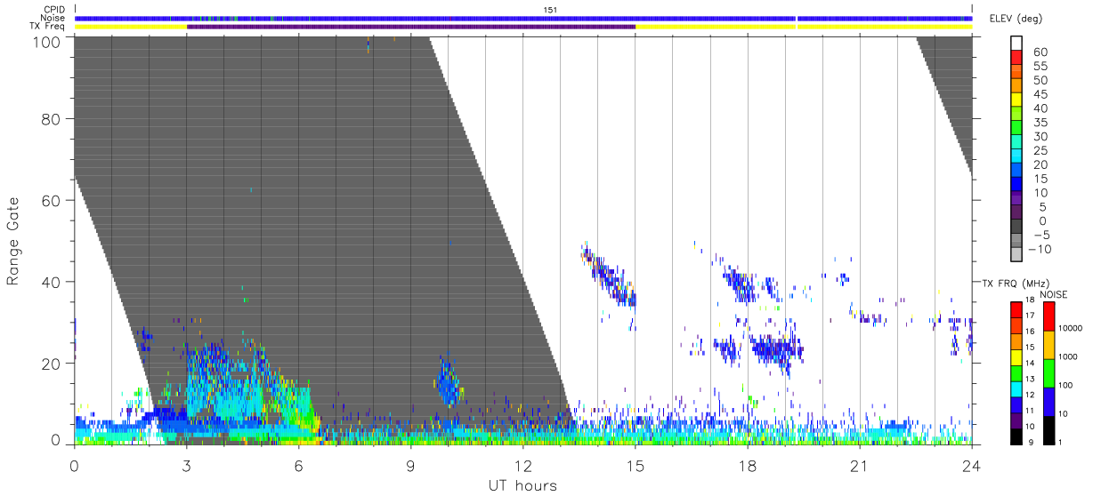Image resolution: width=1093 pixels, height=504 pixels.
Task: Click the green segment of NOISE colorbar
Action: click(x=1048, y=373)
